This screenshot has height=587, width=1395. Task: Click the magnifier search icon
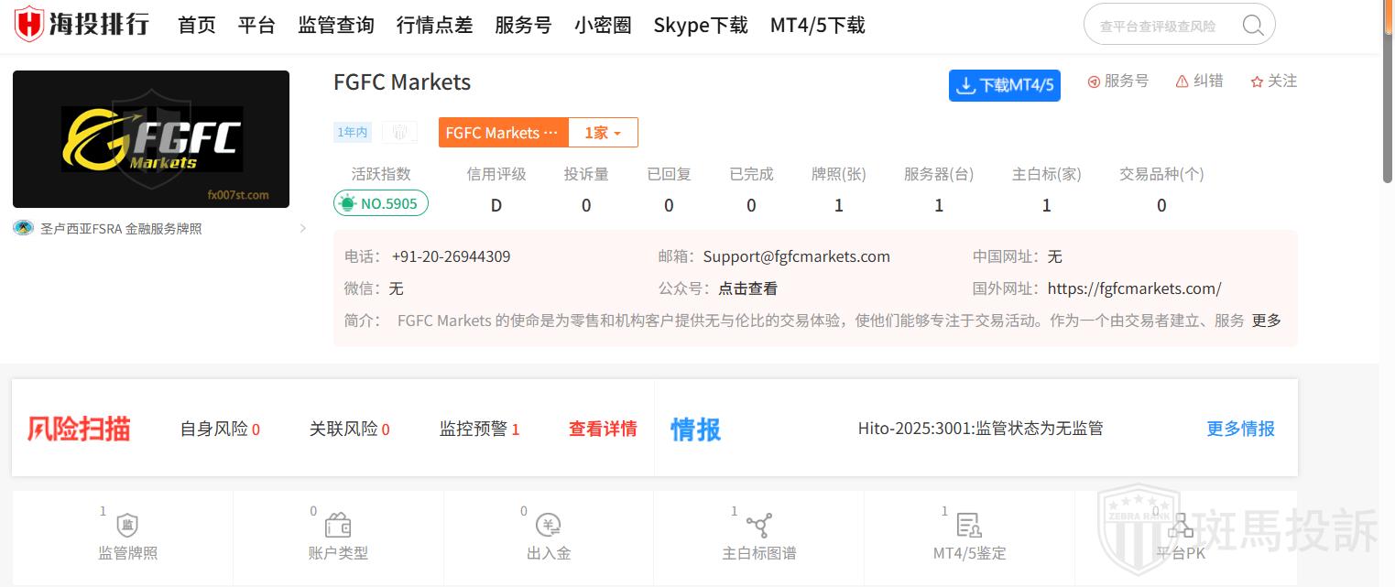click(x=1252, y=26)
